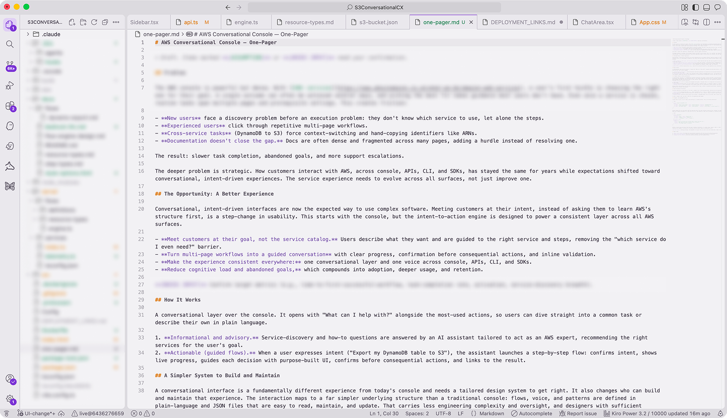
Task: Open Source Control view with 6K+ badge
Action: (10, 66)
